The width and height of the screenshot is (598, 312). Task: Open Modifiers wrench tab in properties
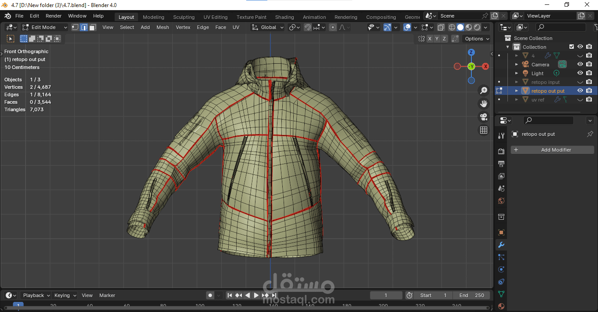[x=501, y=245]
